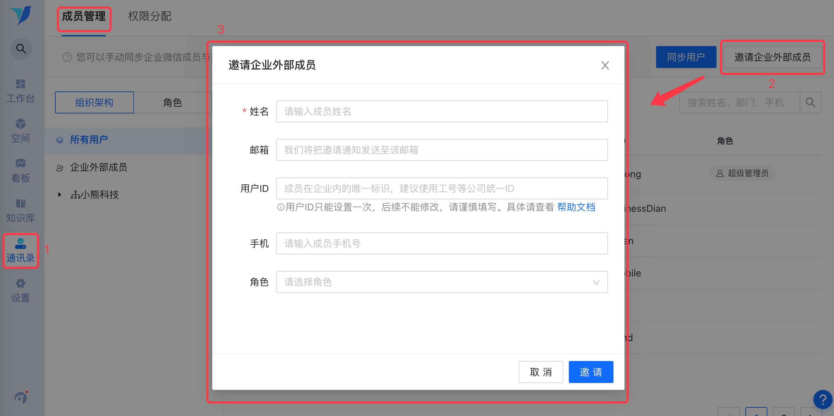Switch to the 权限分配 tab
Screen dimensions: 834x416
149,16
